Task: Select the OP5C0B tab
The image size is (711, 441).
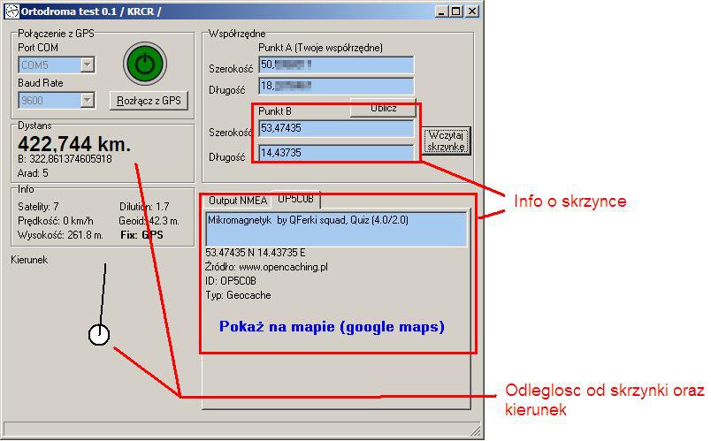Action: [295, 199]
